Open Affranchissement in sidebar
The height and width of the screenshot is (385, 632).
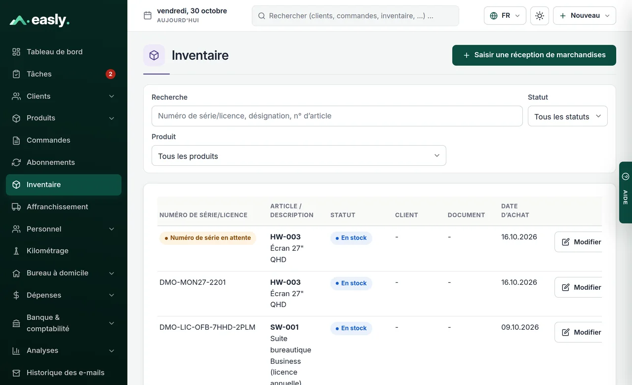pyautogui.click(x=64, y=207)
